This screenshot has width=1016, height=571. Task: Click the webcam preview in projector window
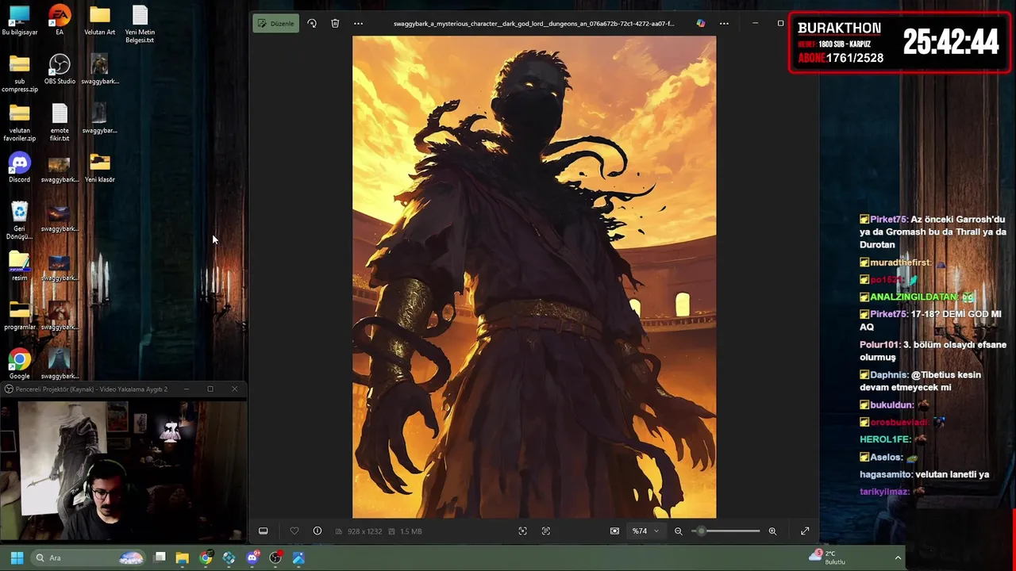[123, 470]
